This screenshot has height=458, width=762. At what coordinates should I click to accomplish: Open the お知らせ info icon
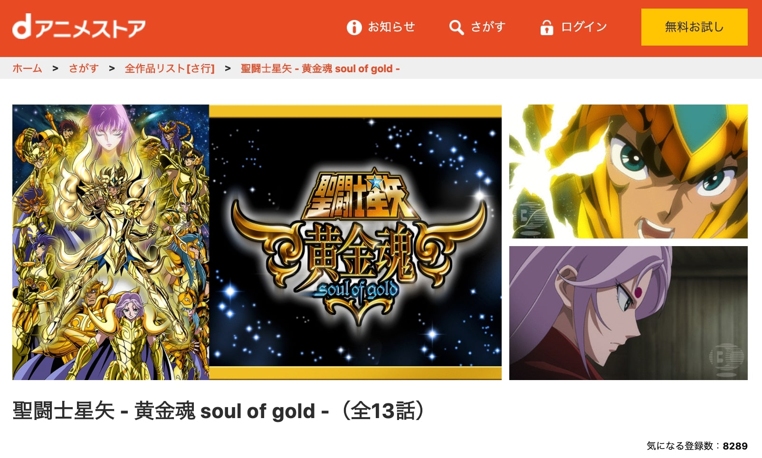[x=354, y=28]
